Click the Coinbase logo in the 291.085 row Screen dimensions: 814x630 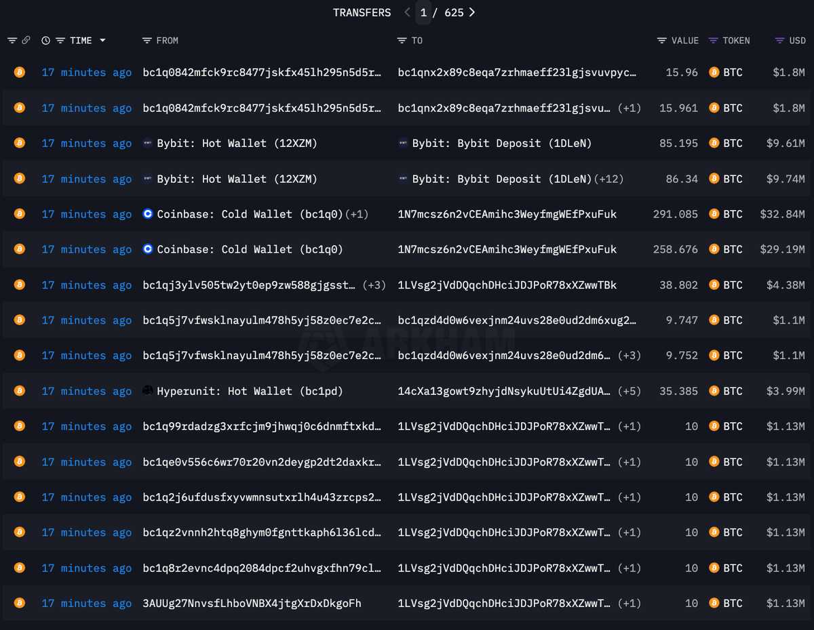pyautogui.click(x=148, y=214)
